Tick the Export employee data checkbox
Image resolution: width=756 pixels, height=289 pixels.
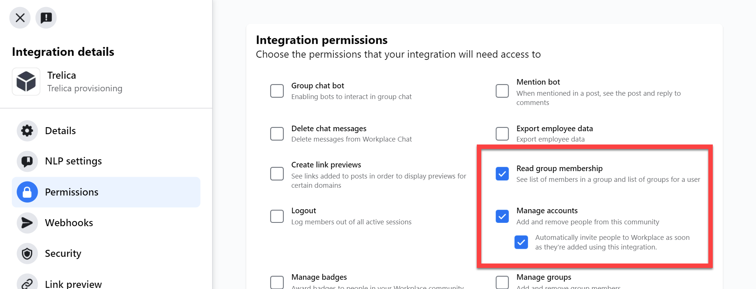click(x=502, y=134)
